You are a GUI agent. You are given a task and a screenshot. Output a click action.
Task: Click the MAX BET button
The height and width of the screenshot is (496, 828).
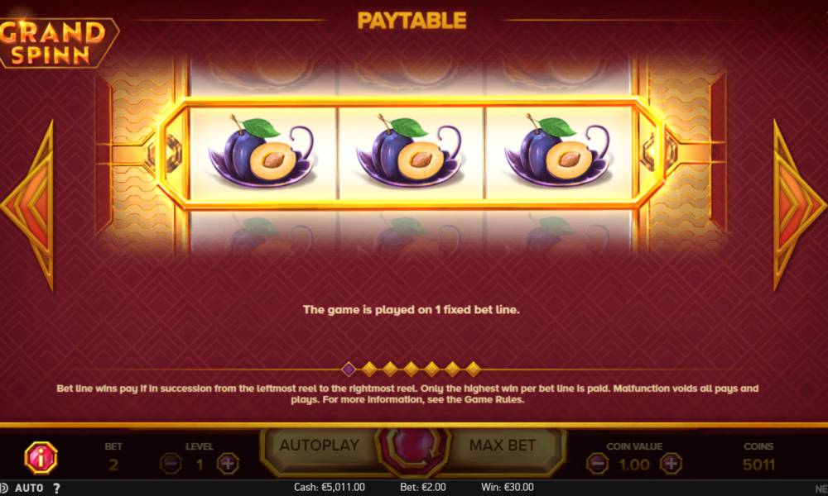point(503,446)
